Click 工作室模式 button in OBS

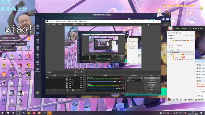coord(152,85)
